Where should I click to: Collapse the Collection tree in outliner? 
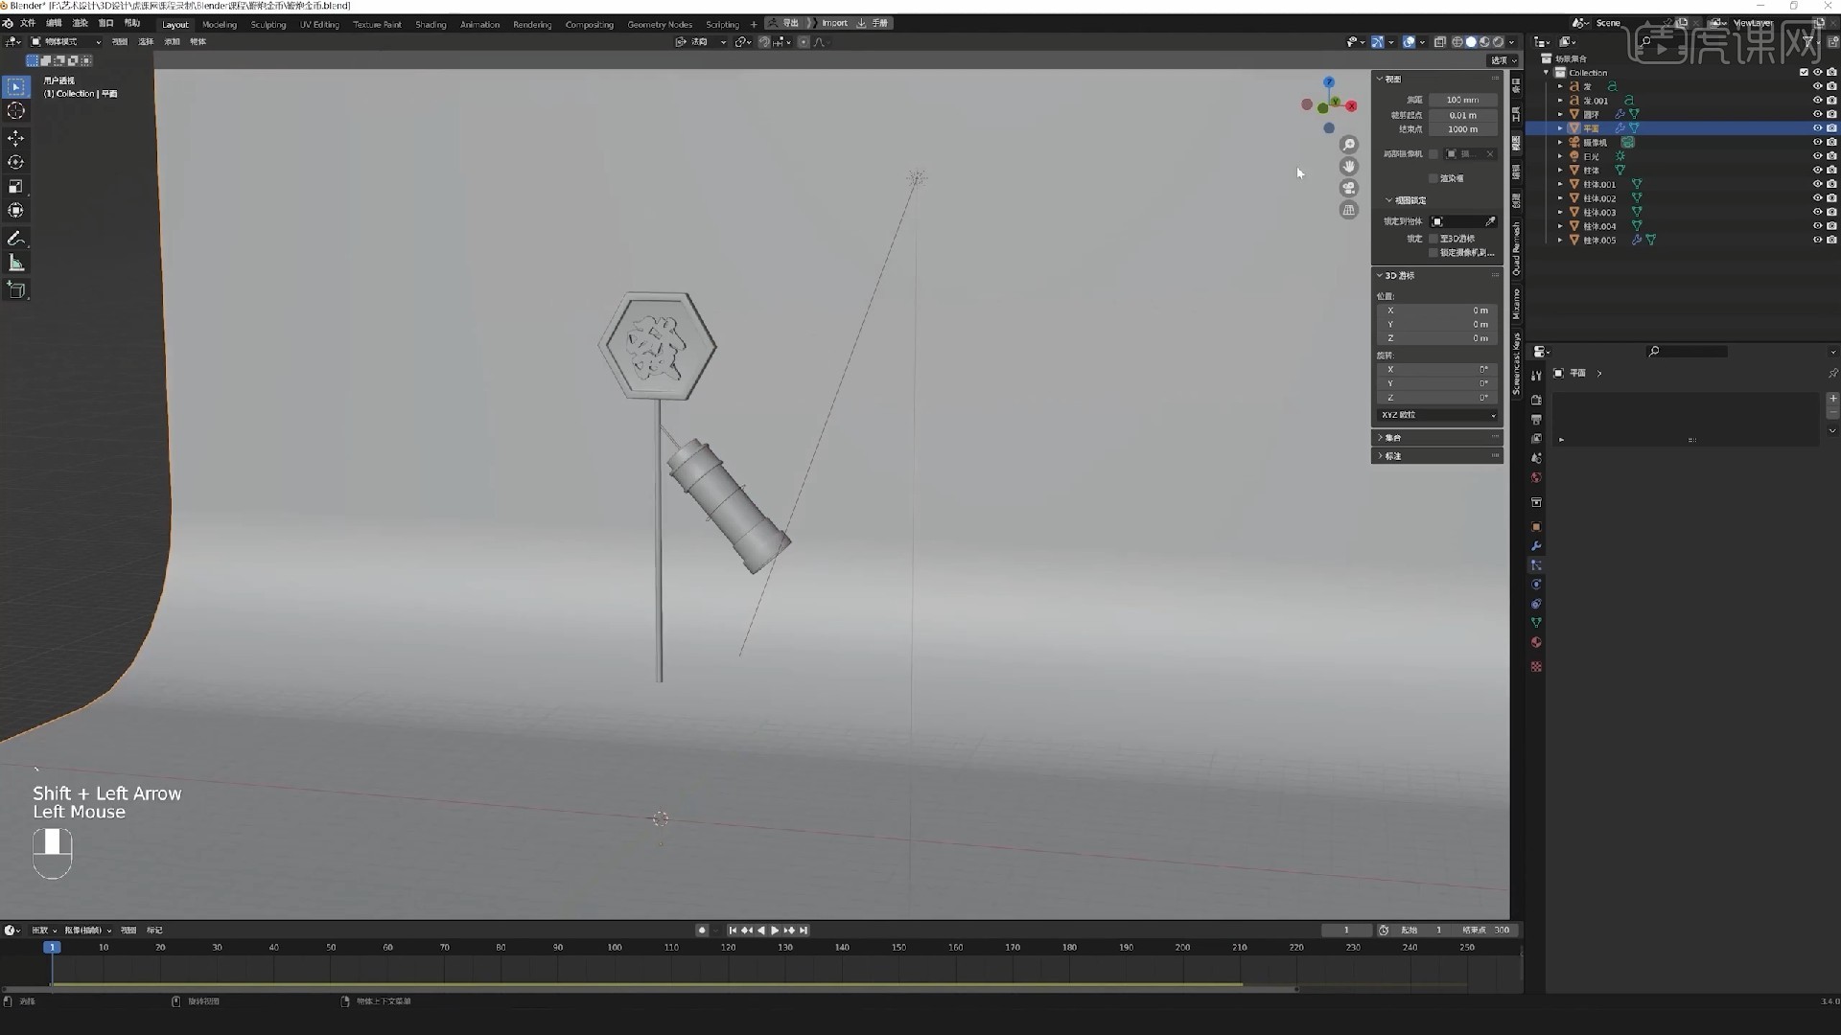1546,73
